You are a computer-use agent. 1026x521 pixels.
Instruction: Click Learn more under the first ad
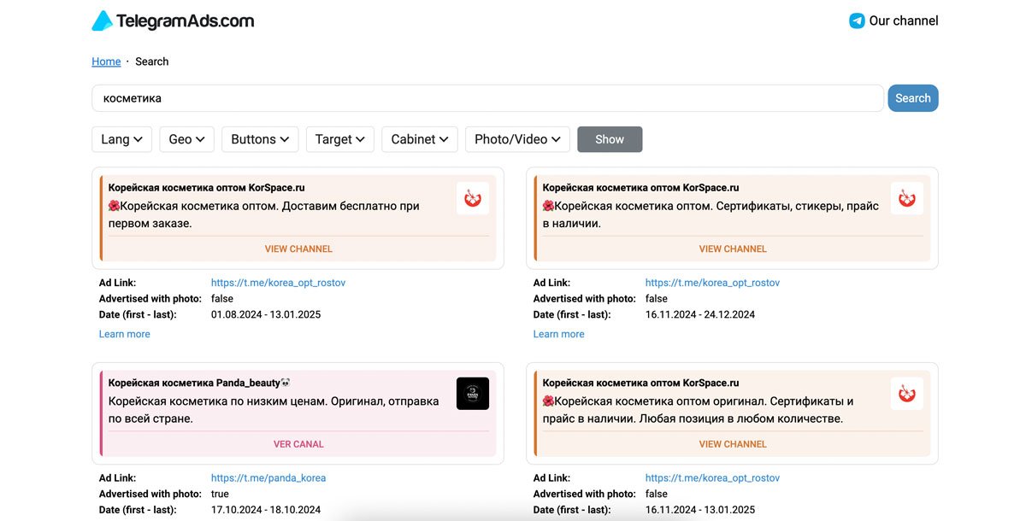tap(125, 334)
